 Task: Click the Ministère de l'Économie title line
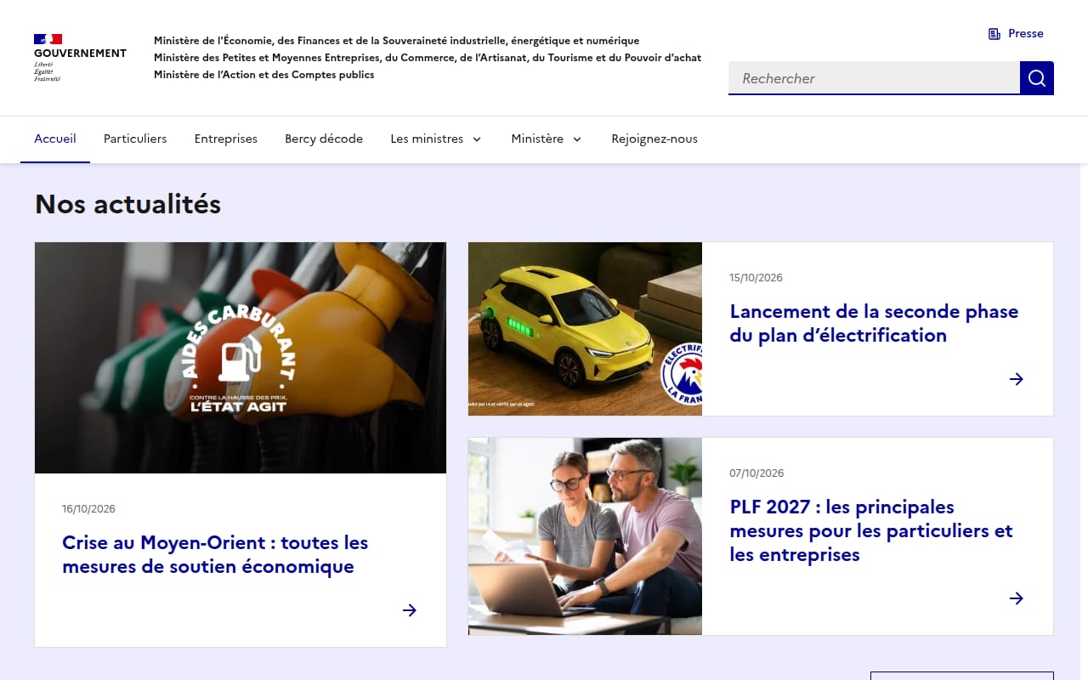[396, 41]
